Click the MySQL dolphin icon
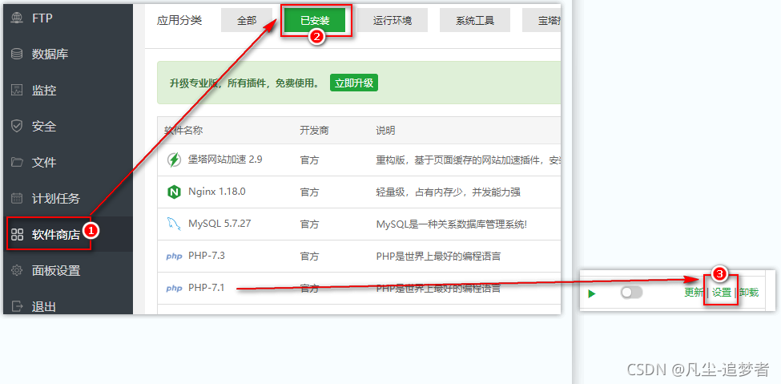Viewport: 781px width, 384px height. click(x=174, y=224)
